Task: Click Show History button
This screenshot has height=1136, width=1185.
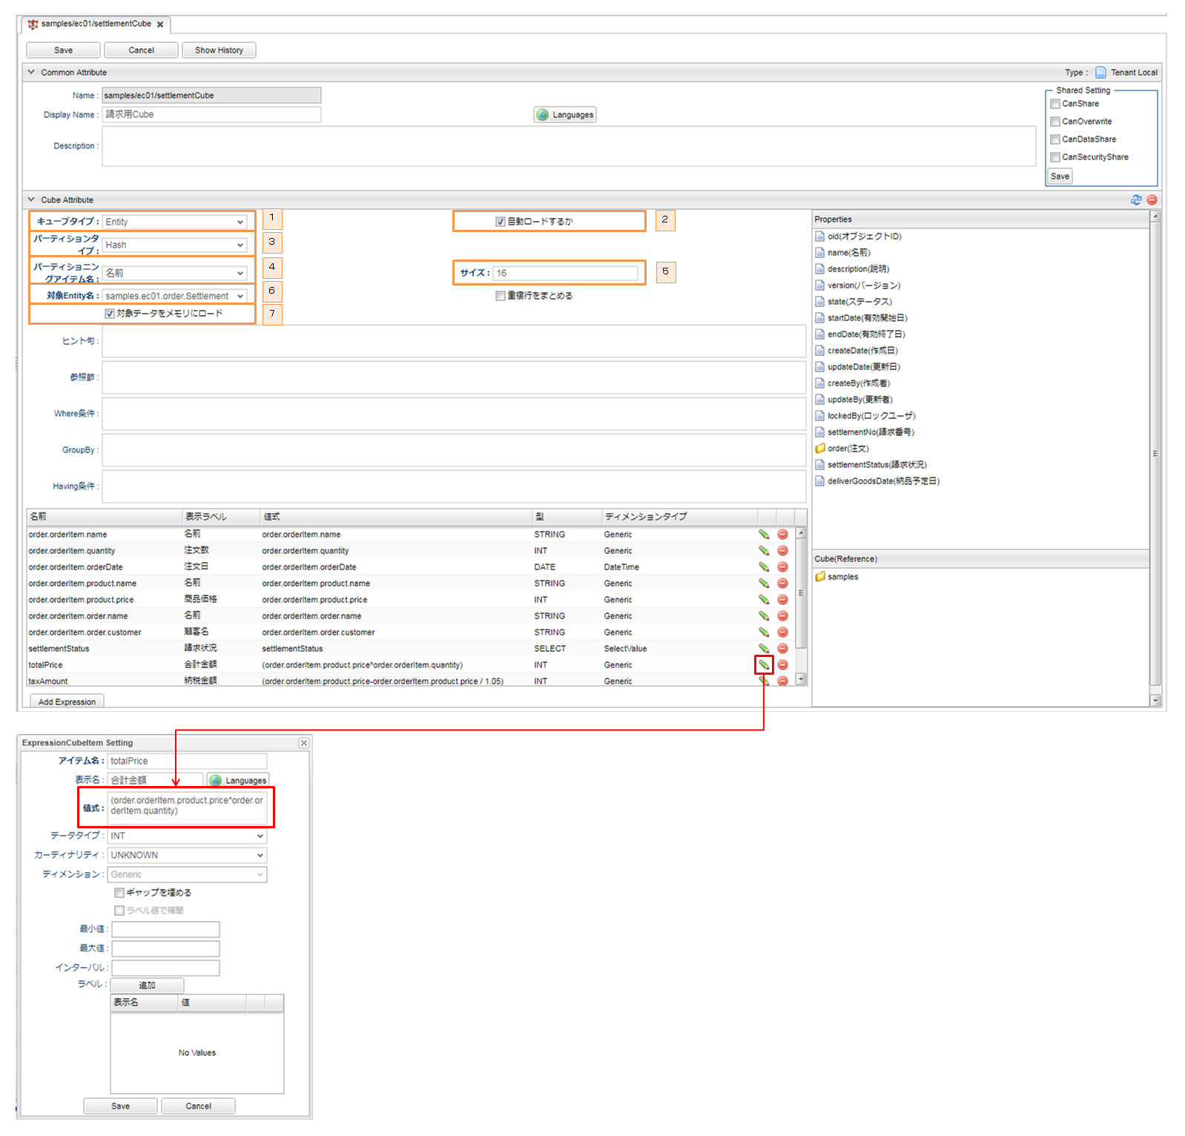Action: click(x=219, y=50)
